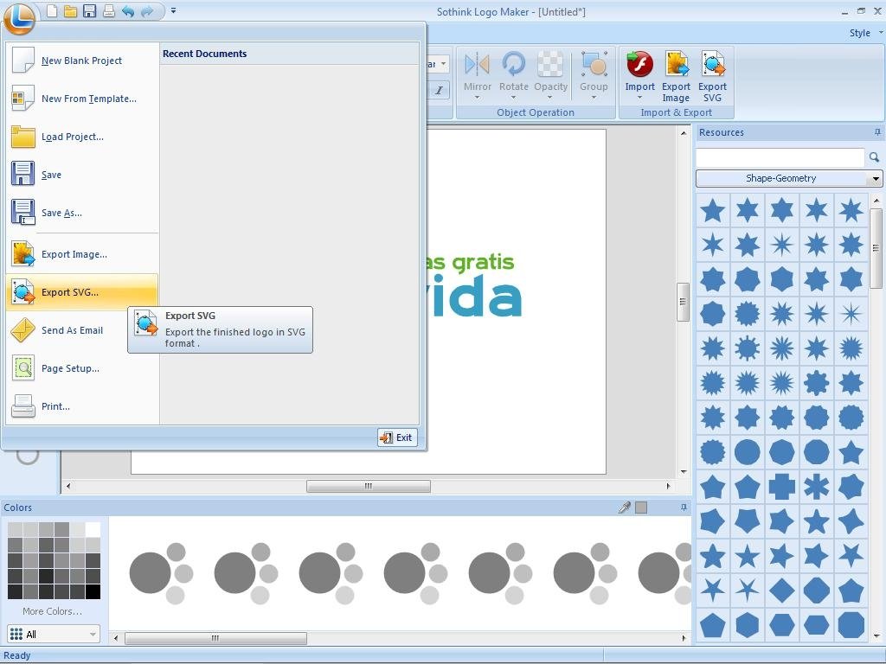Open the All color filter dropdown
886x664 pixels.
click(x=54, y=634)
